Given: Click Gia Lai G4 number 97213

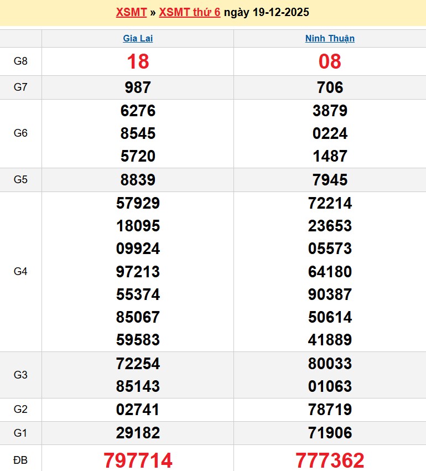Looking at the screenshot, I should point(138,272).
